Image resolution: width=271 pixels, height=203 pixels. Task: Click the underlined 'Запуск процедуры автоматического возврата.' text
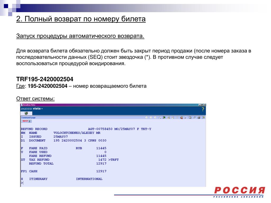80,36
